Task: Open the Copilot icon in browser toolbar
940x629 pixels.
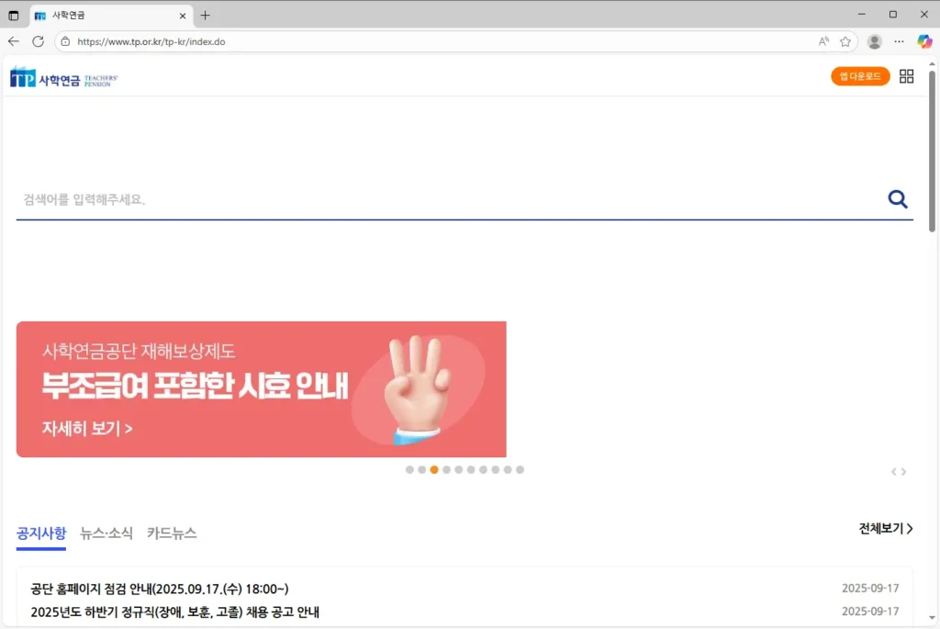Action: coord(923,41)
